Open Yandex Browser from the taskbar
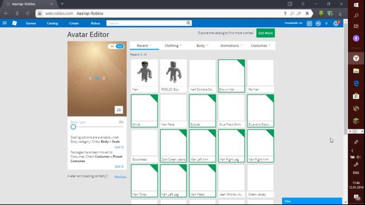 (356, 58)
